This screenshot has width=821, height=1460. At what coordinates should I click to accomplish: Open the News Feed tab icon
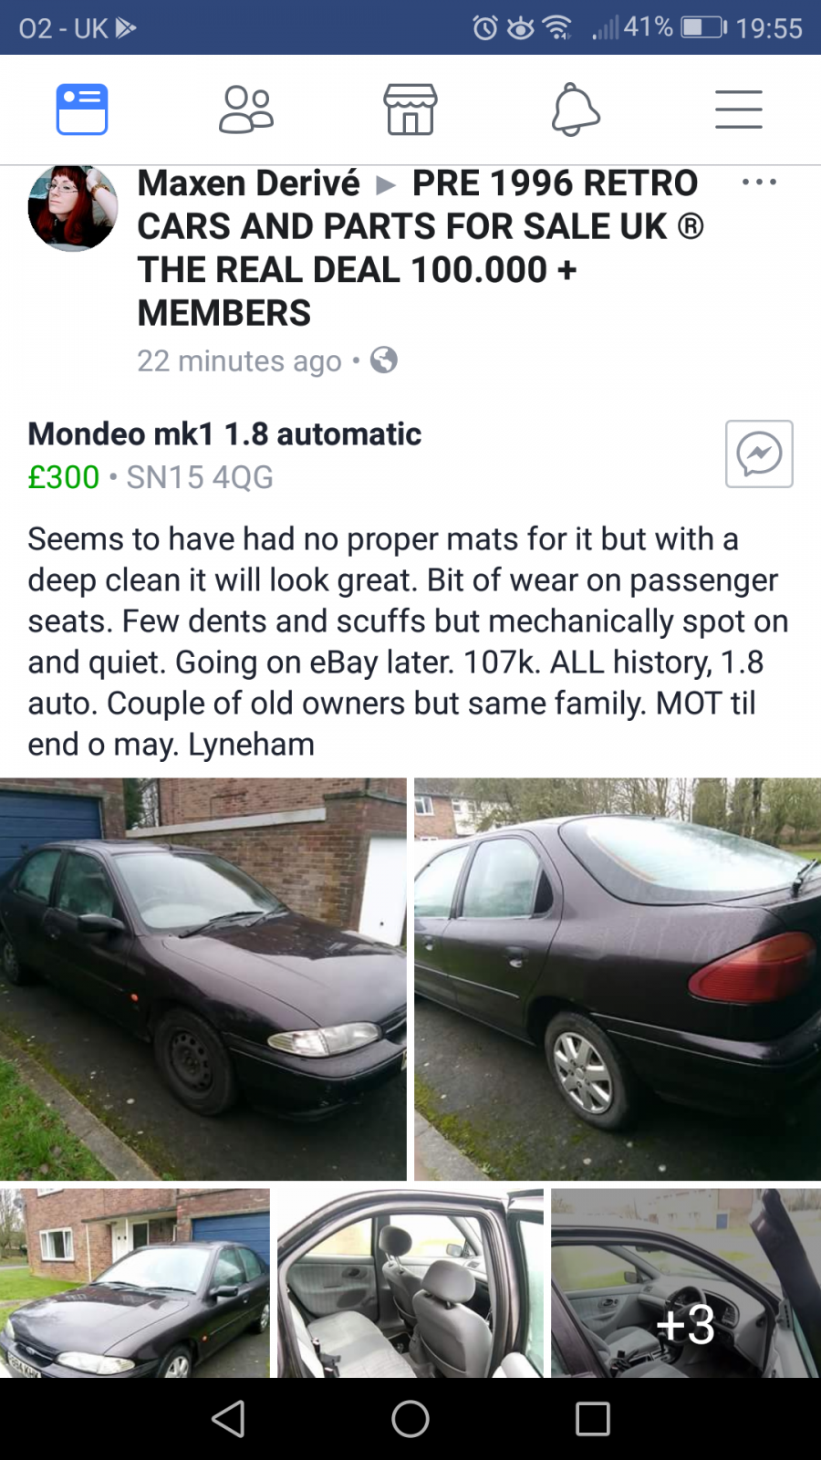82,109
